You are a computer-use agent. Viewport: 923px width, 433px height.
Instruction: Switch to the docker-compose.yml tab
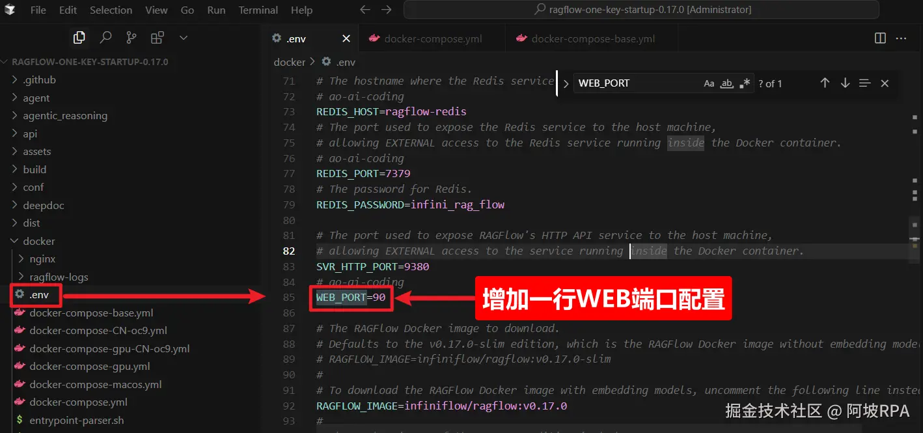click(x=432, y=38)
